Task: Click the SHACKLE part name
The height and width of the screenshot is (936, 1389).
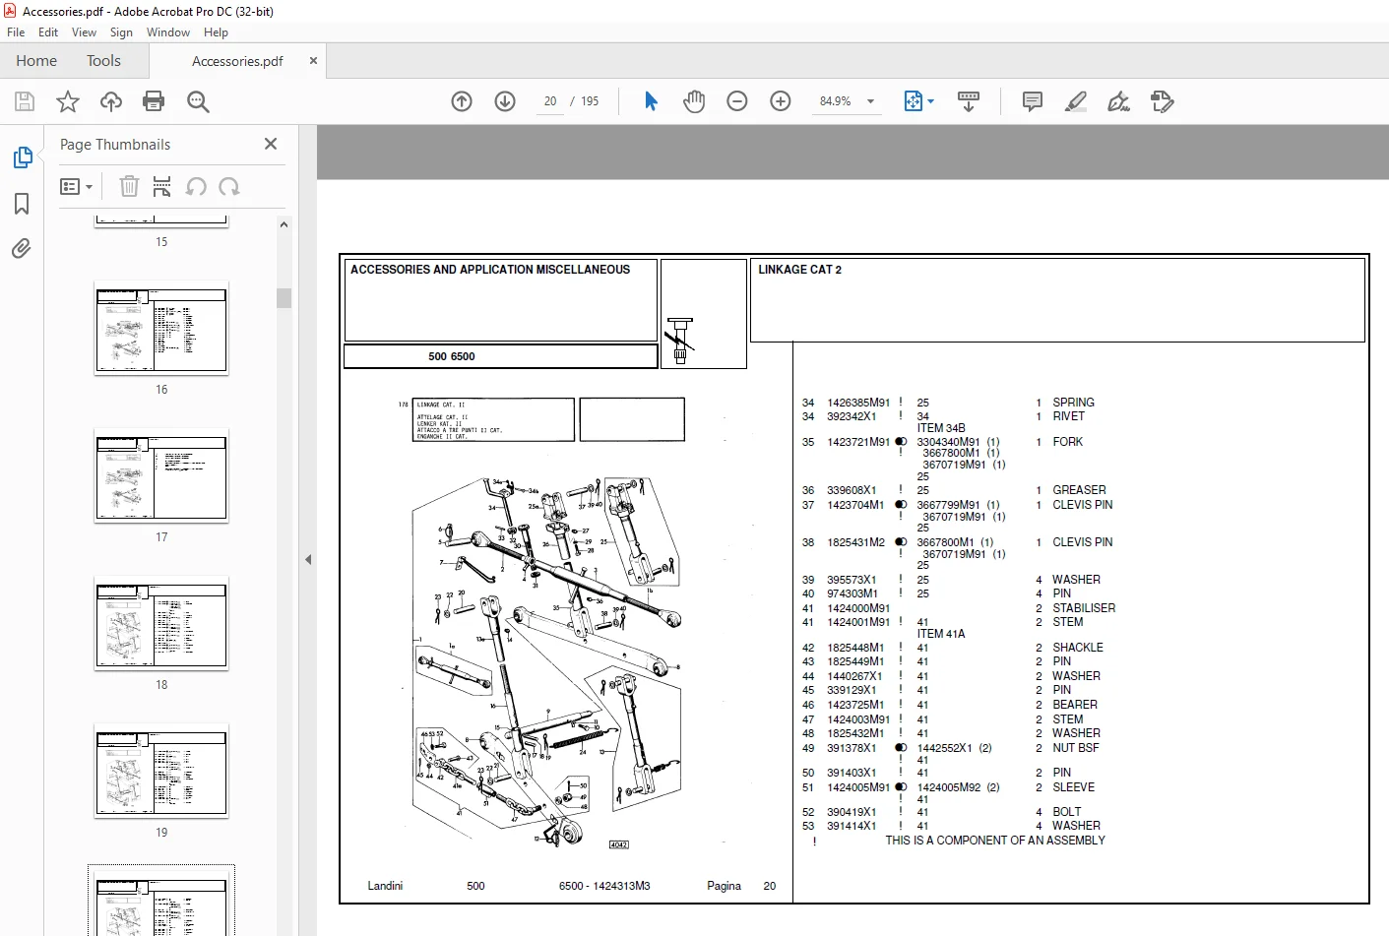Action: coord(1078,648)
